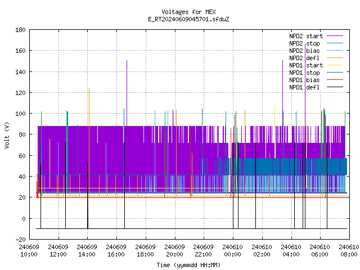
Task: Click the x-axis tick '240609 10:00'
Action: 29,251
